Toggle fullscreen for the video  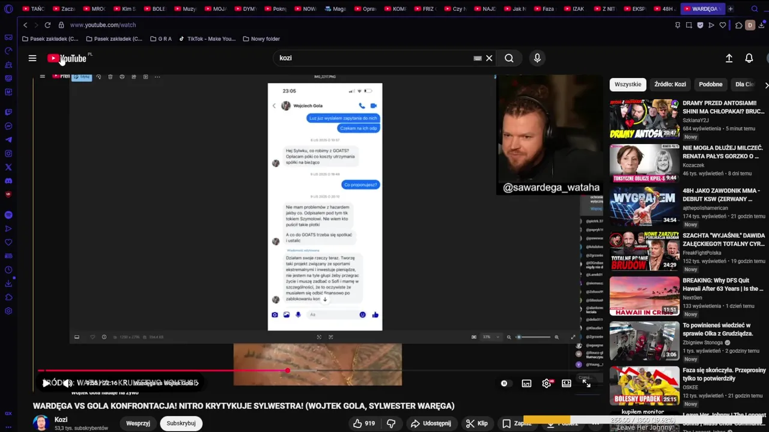pyautogui.click(x=586, y=383)
